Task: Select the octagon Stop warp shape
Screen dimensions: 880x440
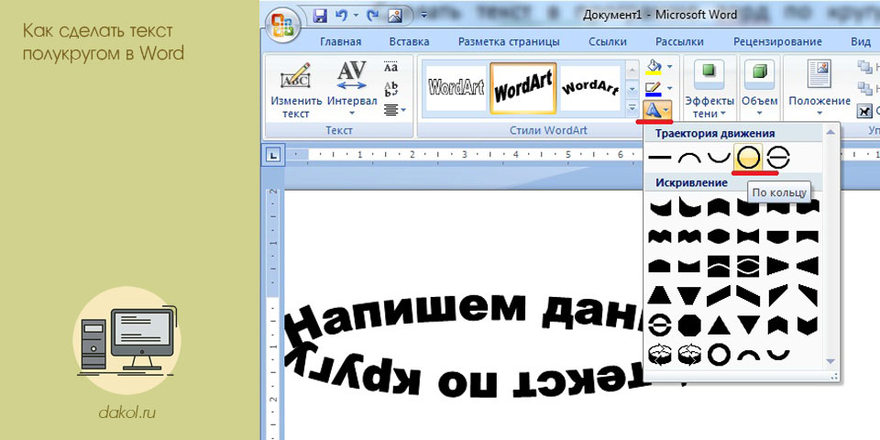Action: click(689, 324)
